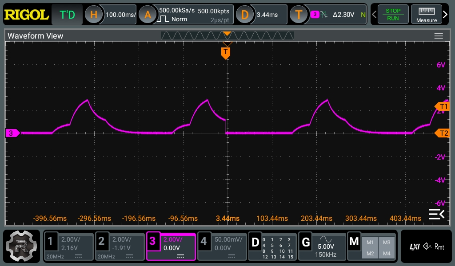Open the Waveform View hamburger menu icon

pyautogui.click(x=439, y=36)
